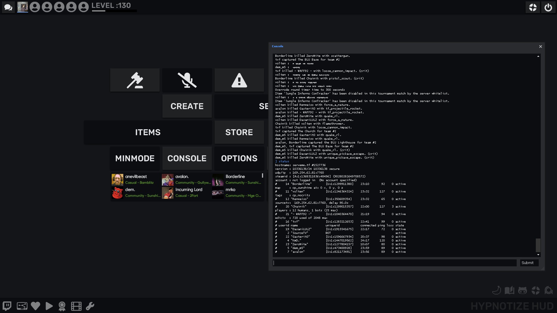Click the play triangle icon
The width and height of the screenshot is (557, 313).
click(49, 306)
